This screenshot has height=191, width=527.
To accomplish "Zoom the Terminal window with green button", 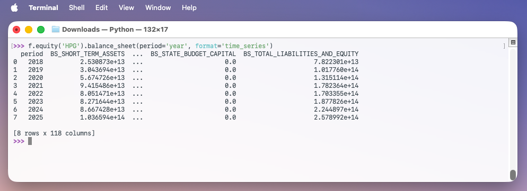I will pos(41,30).
